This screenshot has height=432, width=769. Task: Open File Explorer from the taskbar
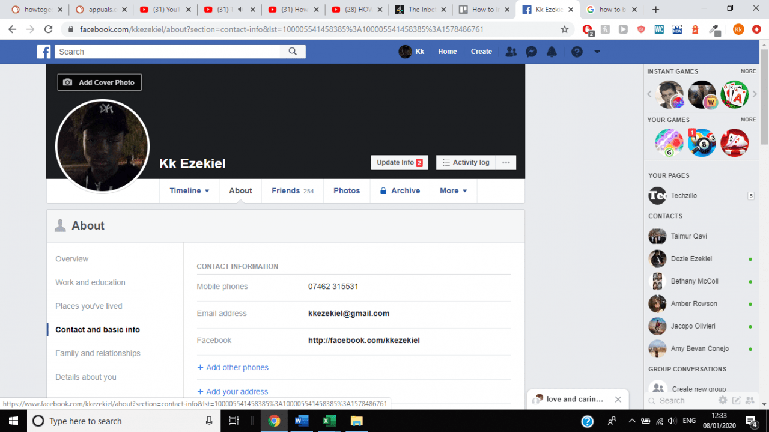pos(356,421)
